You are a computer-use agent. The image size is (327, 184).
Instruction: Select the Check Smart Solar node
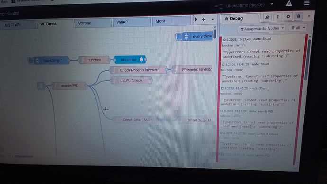click(x=135, y=120)
